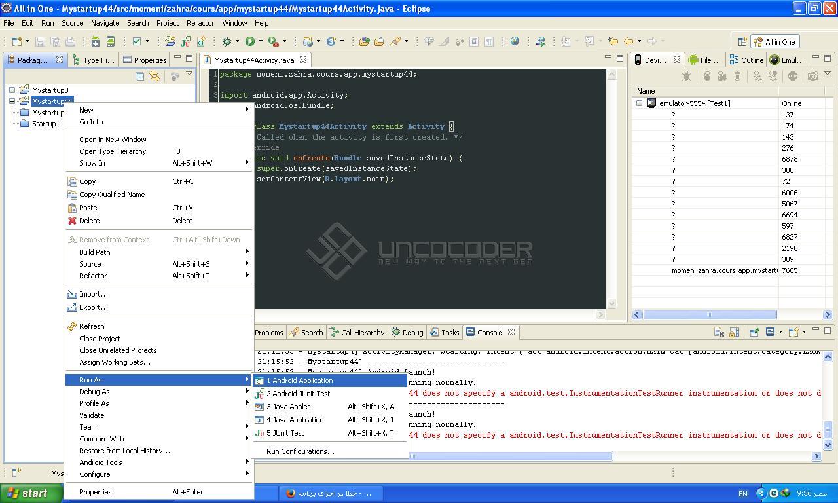Open the Debug As submenu
The height and width of the screenshot is (503, 838).
coord(158,392)
